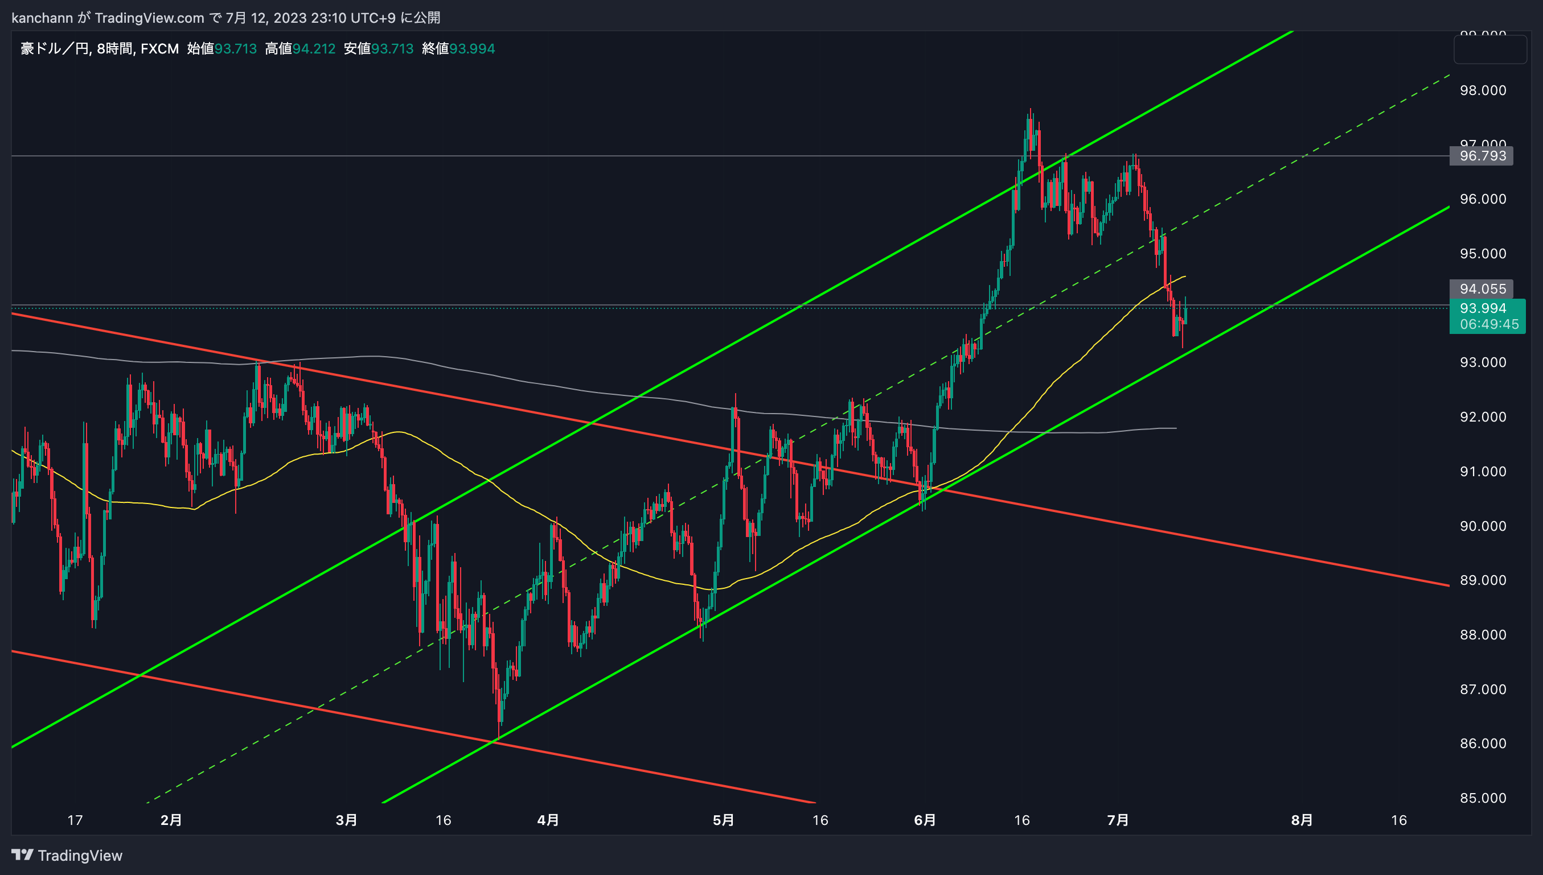Click the 始値 93.713 open value

tap(222, 49)
